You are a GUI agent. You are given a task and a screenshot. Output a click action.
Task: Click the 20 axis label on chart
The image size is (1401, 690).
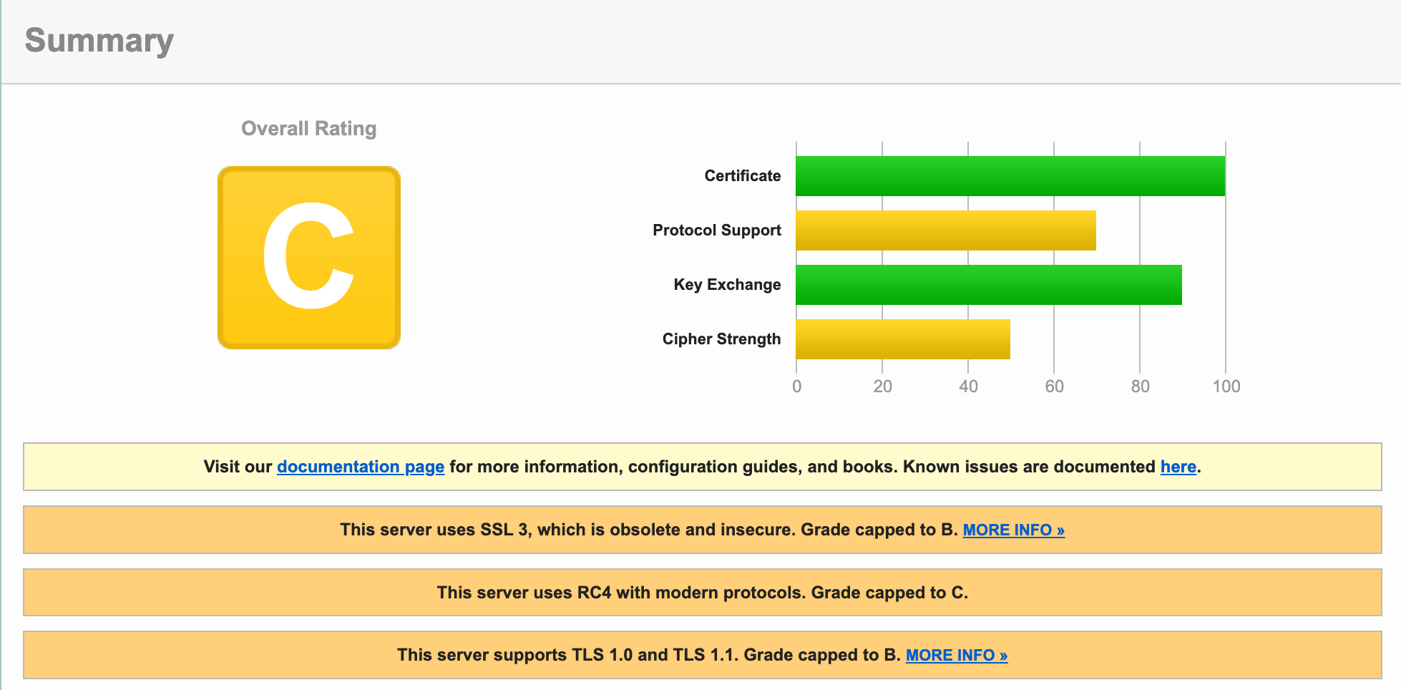pos(883,387)
